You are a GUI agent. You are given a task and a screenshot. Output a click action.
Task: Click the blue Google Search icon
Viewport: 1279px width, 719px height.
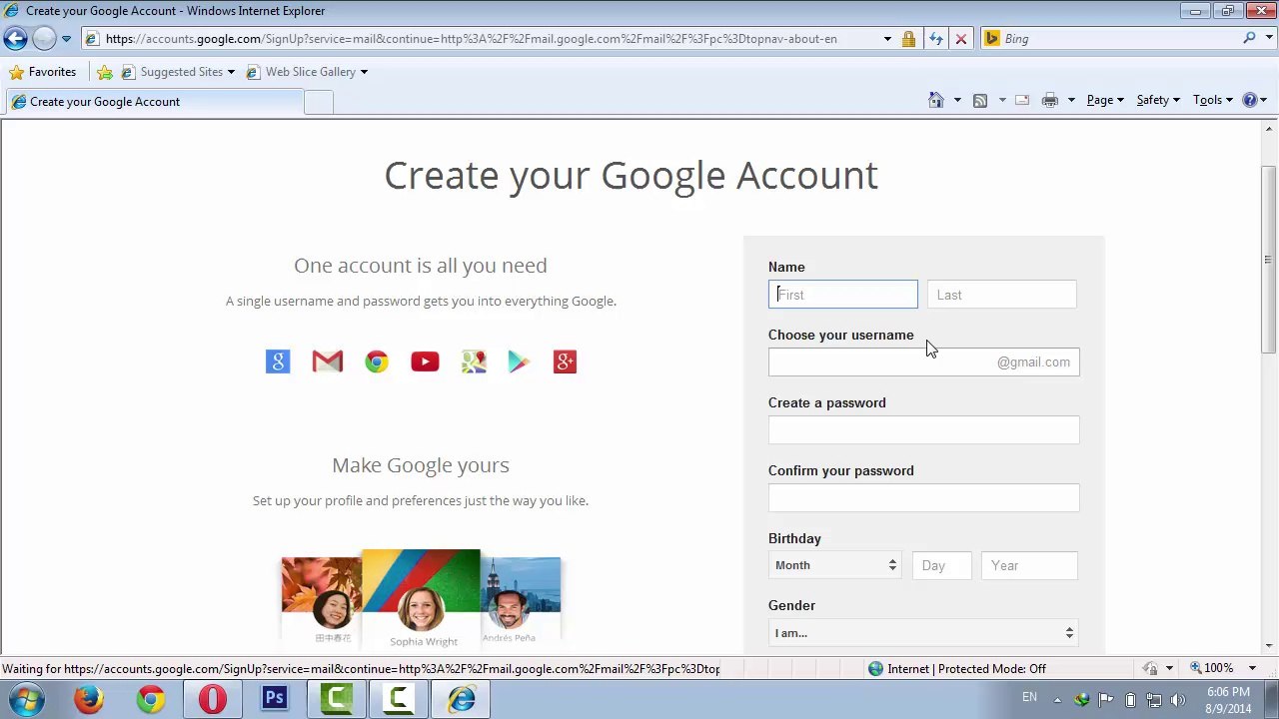point(278,361)
